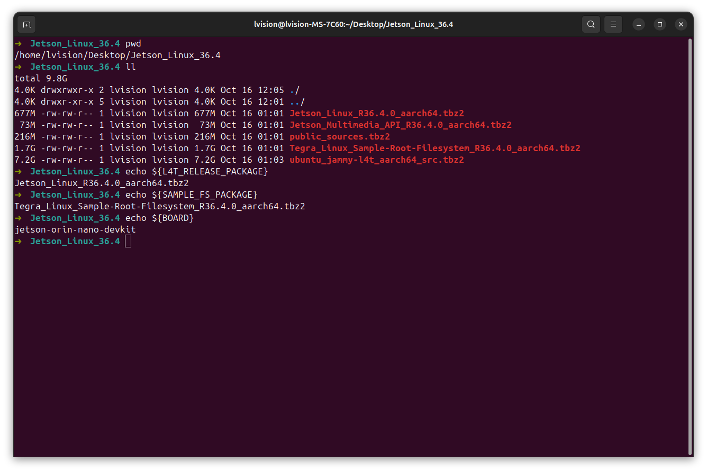Click public_sources.tbz2 file name
Image resolution: width=707 pixels, height=472 pixels.
[x=340, y=136]
